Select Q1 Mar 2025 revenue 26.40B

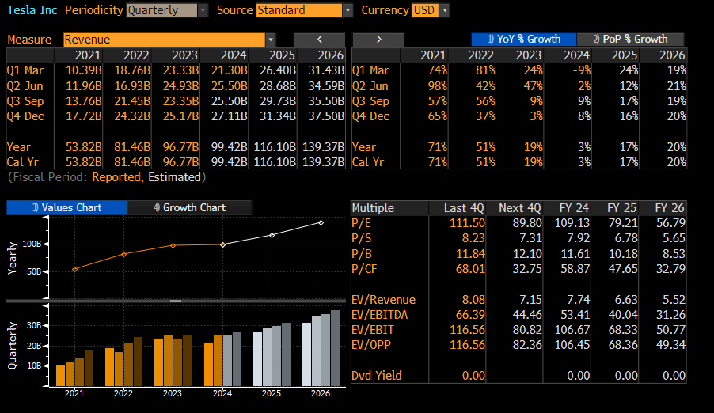[278, 70]
